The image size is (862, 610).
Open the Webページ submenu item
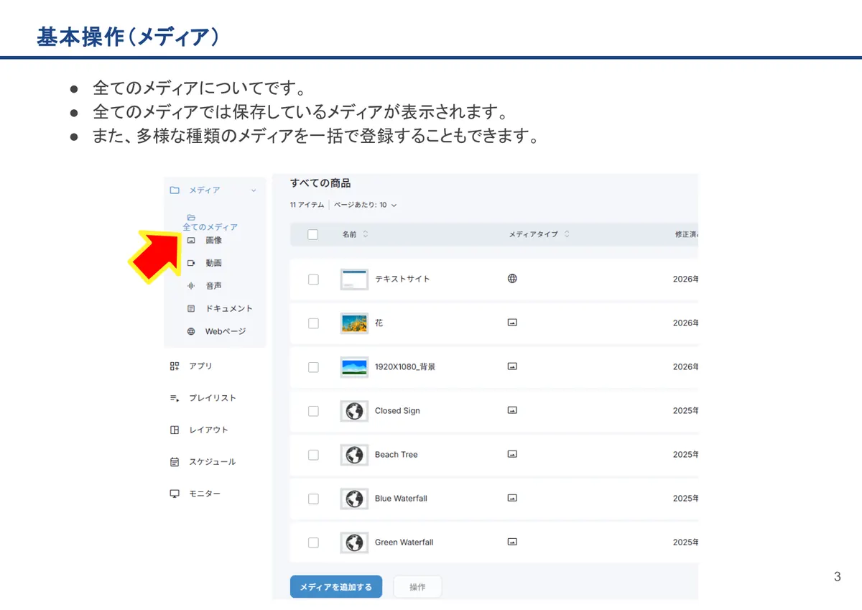click(226, 331)
